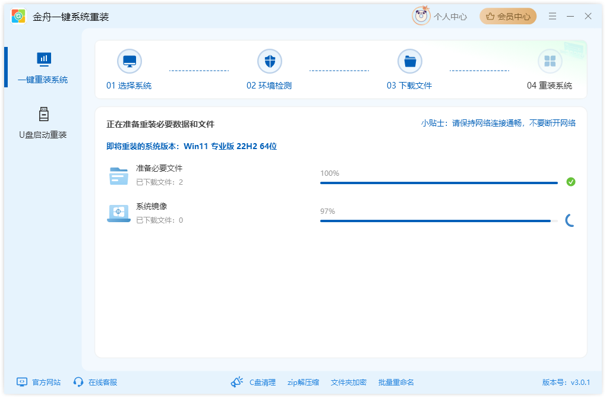This screenshot has width=606, height=398.
Task: Open the 个人中心 panda avatar
Action: [421, 16]
